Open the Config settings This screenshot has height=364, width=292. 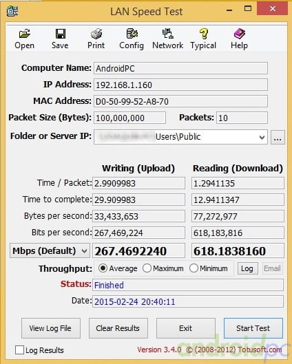[x=132, y=39]
